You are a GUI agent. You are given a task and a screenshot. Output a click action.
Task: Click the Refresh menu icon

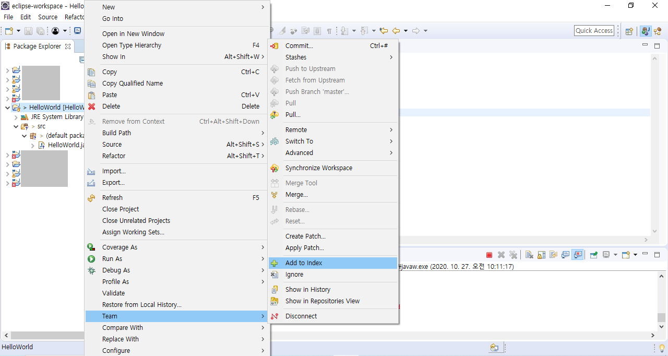coord(91,198)
